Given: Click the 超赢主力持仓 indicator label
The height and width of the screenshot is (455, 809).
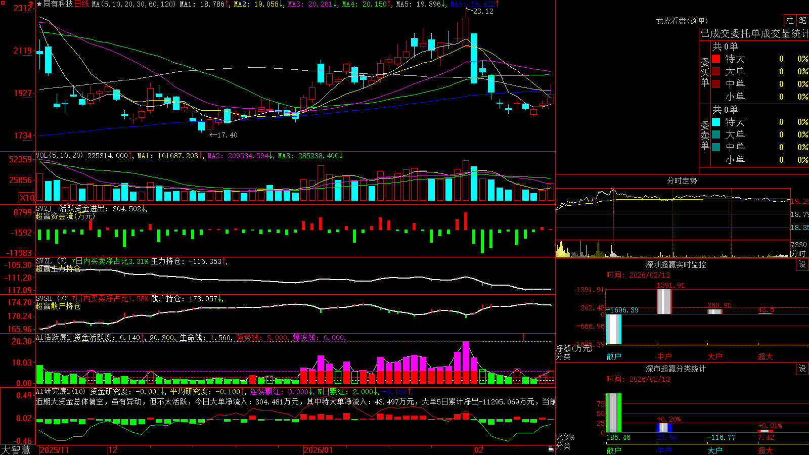Looking at the screenshot, I should point(58,269).
